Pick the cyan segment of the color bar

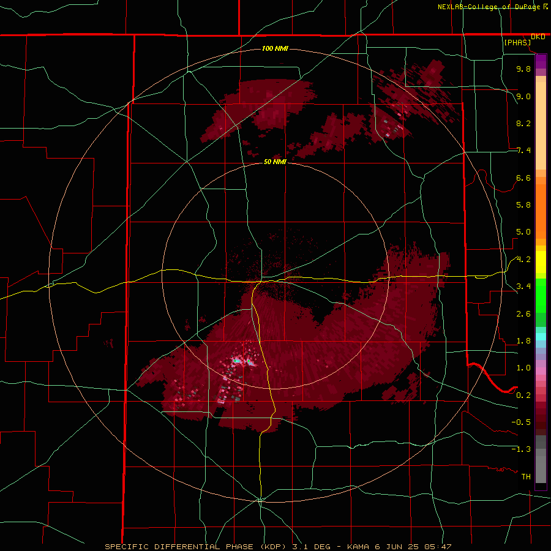pos(541,337)
